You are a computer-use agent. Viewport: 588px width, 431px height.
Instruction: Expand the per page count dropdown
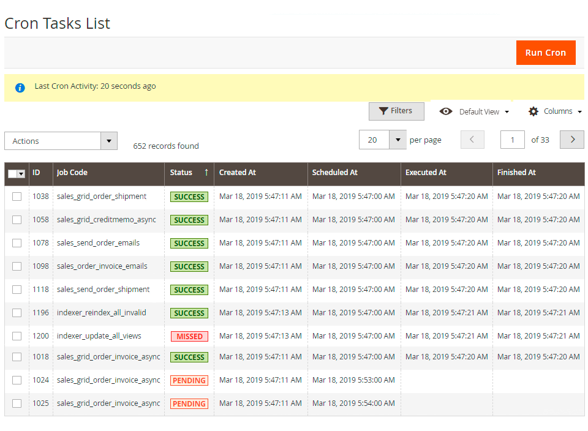(x=398, y=140)
